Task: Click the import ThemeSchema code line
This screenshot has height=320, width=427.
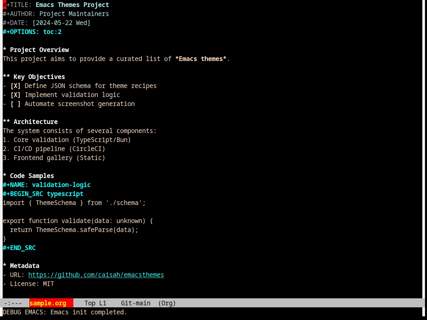Action: [x=74, y=203]
